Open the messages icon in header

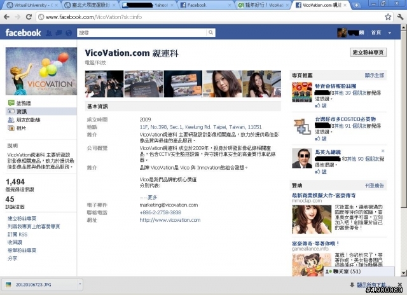[x=59, y=32]
